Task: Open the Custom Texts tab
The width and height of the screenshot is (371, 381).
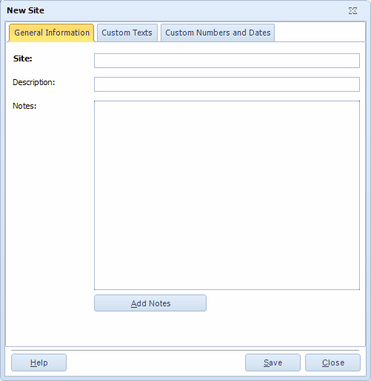Action: coord(127,33)
